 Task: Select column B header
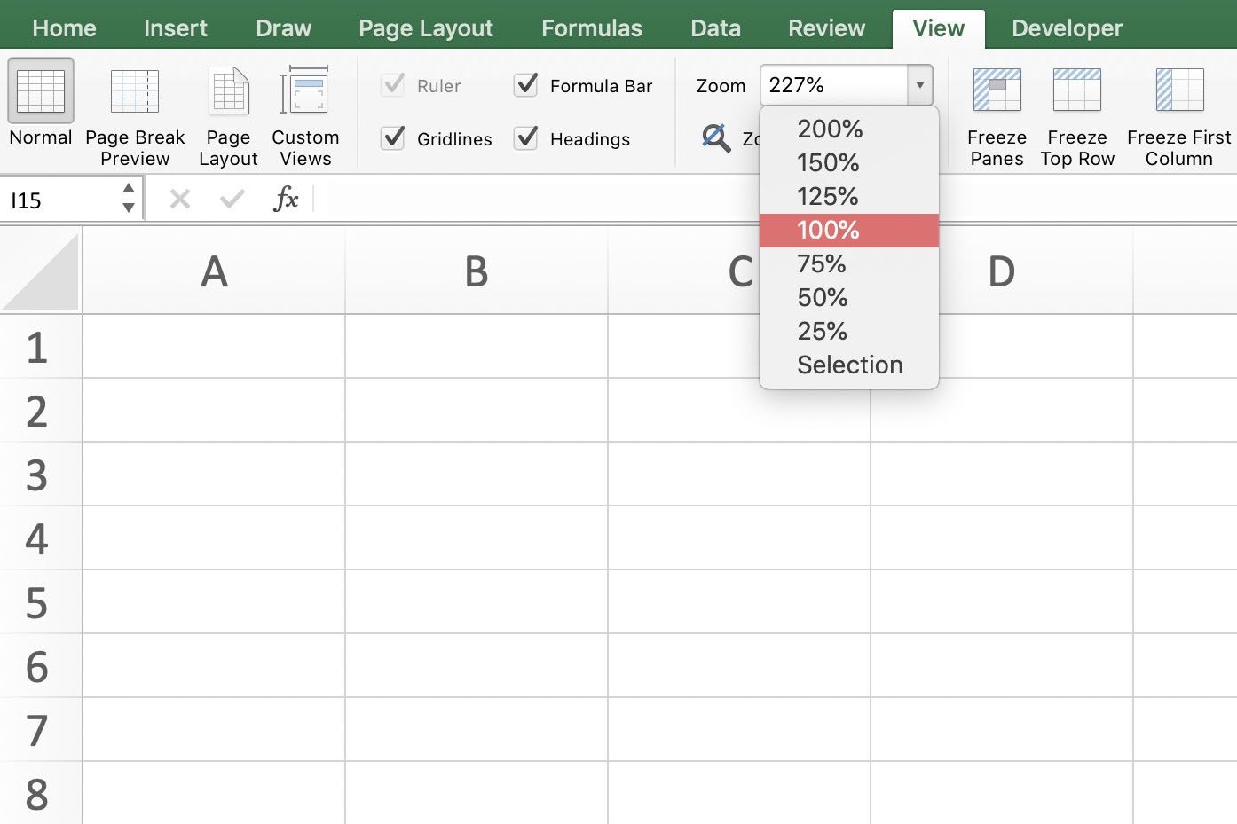pyautogui.click(x=477, y=271)
